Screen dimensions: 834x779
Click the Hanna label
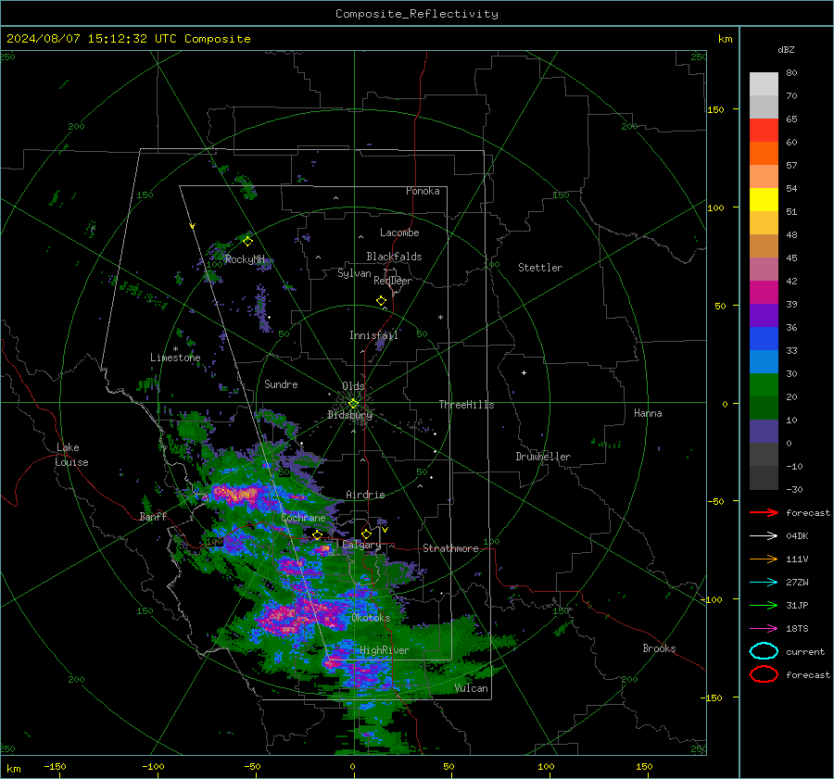[648, 413]
